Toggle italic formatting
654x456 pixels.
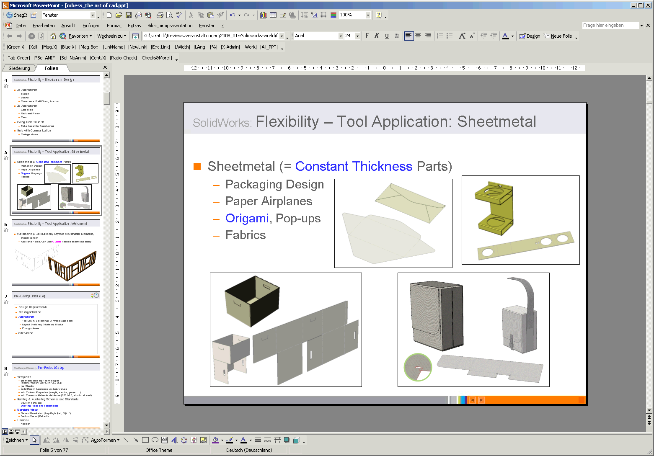pos(377,36)
